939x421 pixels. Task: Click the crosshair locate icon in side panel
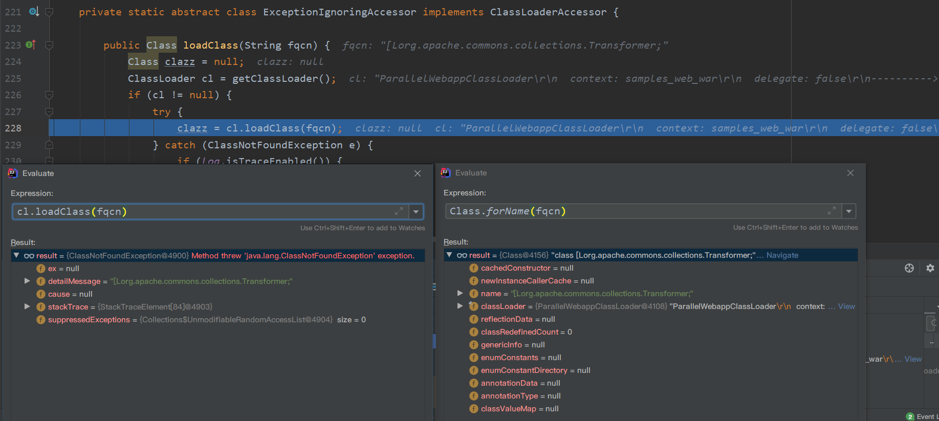point(909,268)
